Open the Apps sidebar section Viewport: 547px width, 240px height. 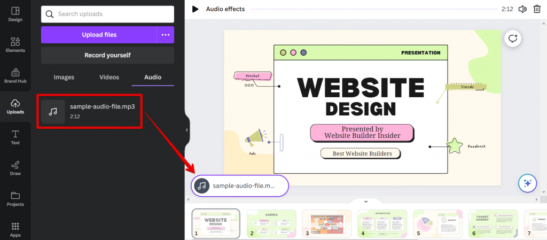pos(15,229)
